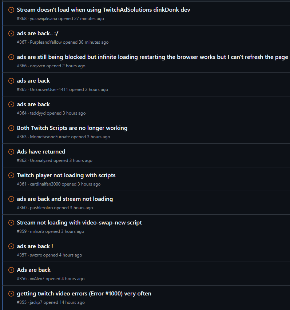
Task: Click open-issue icon beside issue #368
Action: (11, 10)
